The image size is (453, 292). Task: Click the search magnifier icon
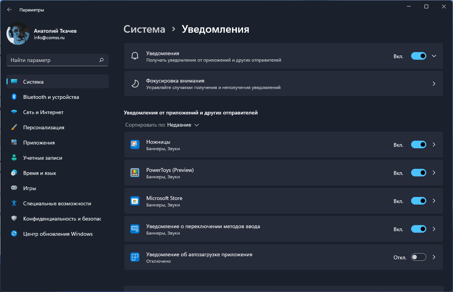[x=101, y=60]
